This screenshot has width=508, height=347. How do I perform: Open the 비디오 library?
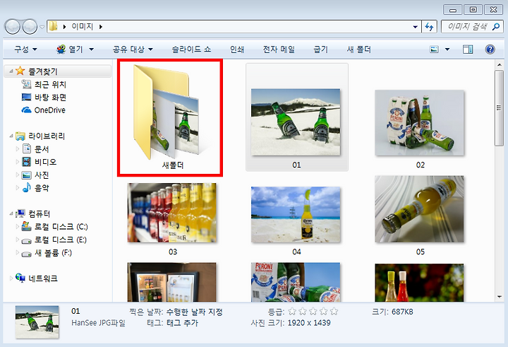coord(45,162)
